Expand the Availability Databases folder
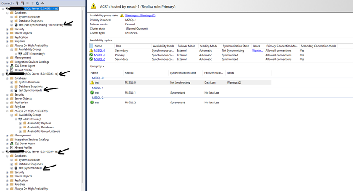 coord(20,127)
